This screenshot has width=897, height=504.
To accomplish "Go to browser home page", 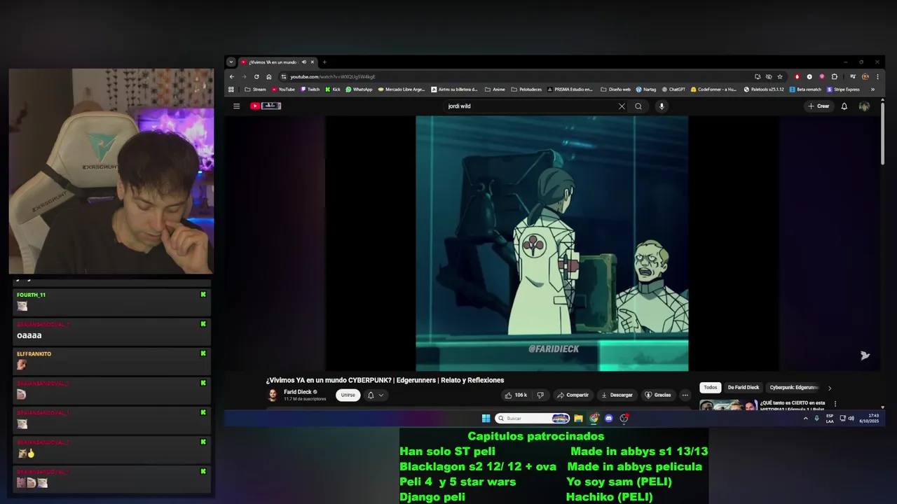I will (x=268, y=76).
